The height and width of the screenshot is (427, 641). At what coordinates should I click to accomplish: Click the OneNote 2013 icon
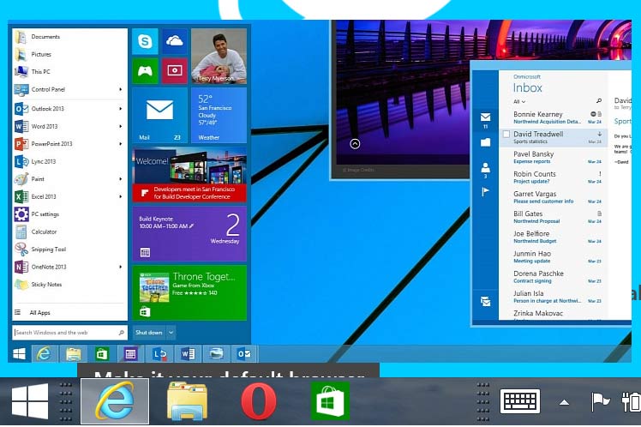pyautogui.click(x=21, y=267)
